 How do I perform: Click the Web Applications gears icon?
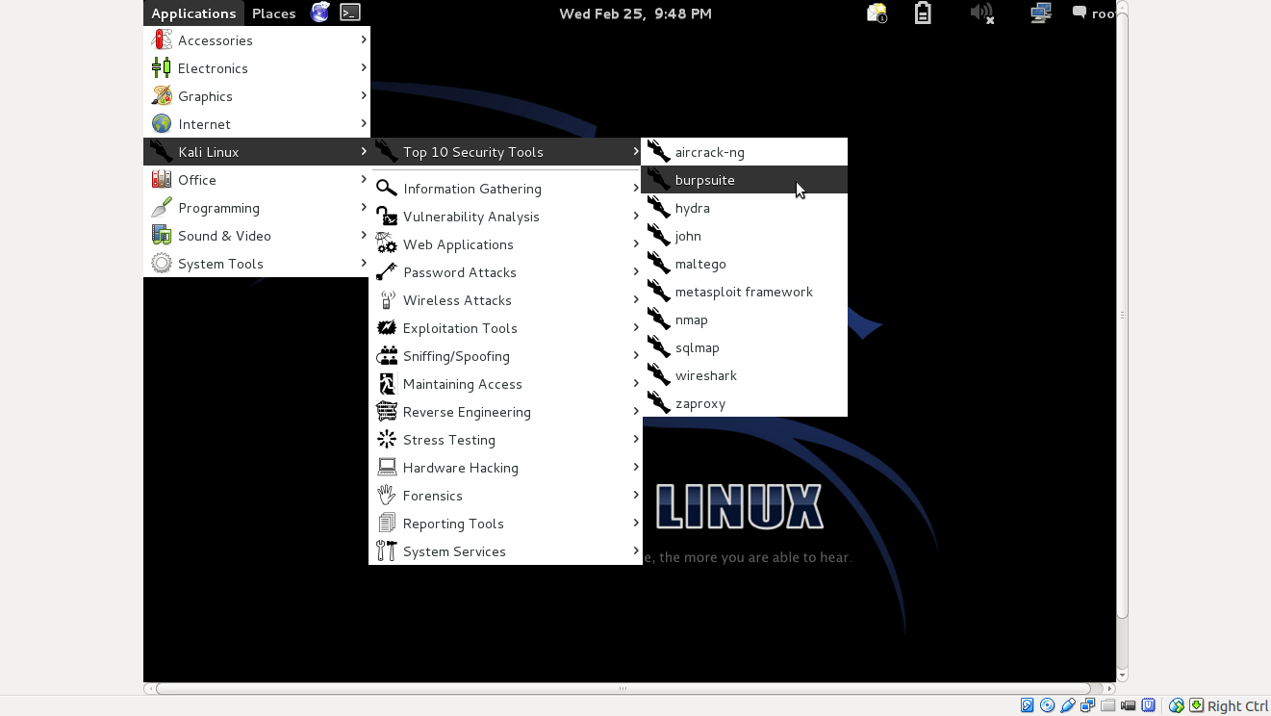(387, 244)
